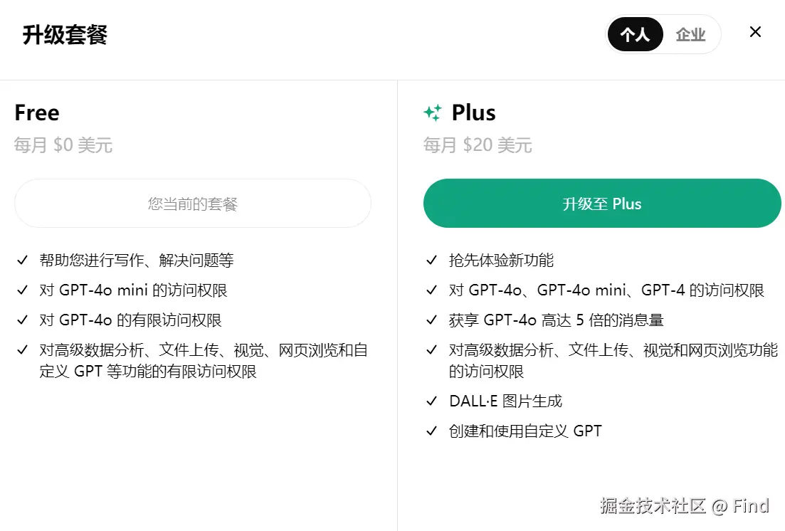Click checkmark beside DALL·E 图片生成
Viewport: 785px width, 531px height.
click(431, 401)
